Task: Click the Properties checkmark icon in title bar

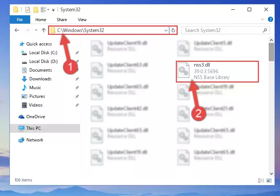Action: point(28,9)
